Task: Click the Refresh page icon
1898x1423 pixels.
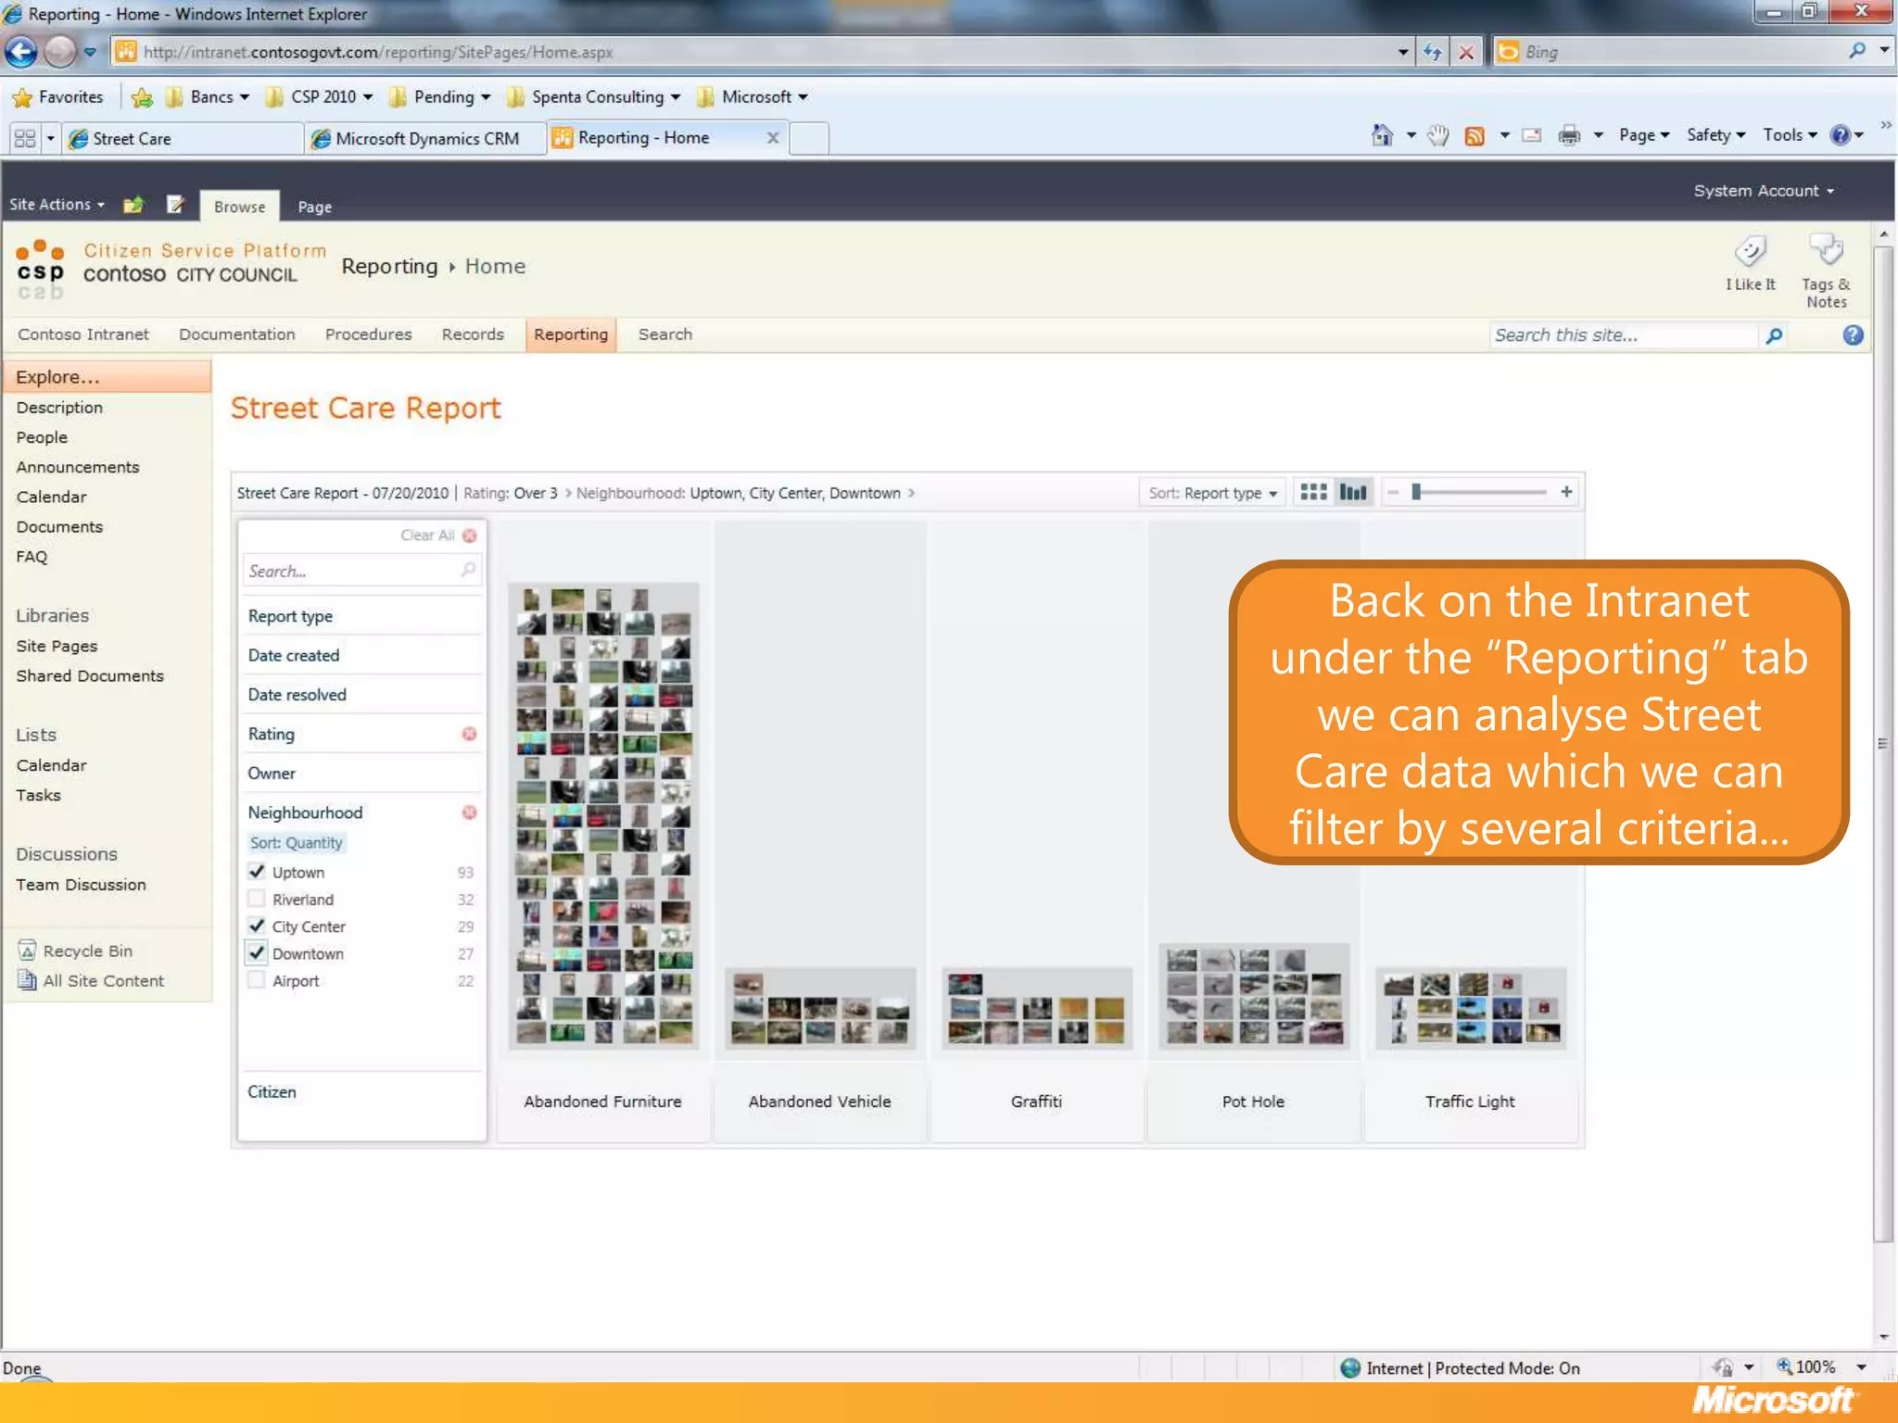Action: click(x=1433, y=52)
